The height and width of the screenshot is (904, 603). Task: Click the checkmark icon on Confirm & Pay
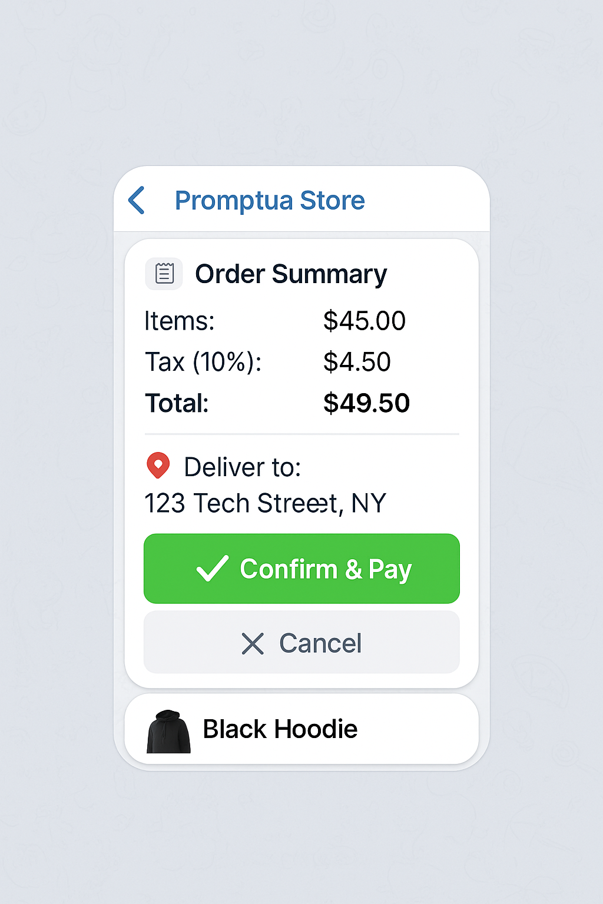click(212, 569)
